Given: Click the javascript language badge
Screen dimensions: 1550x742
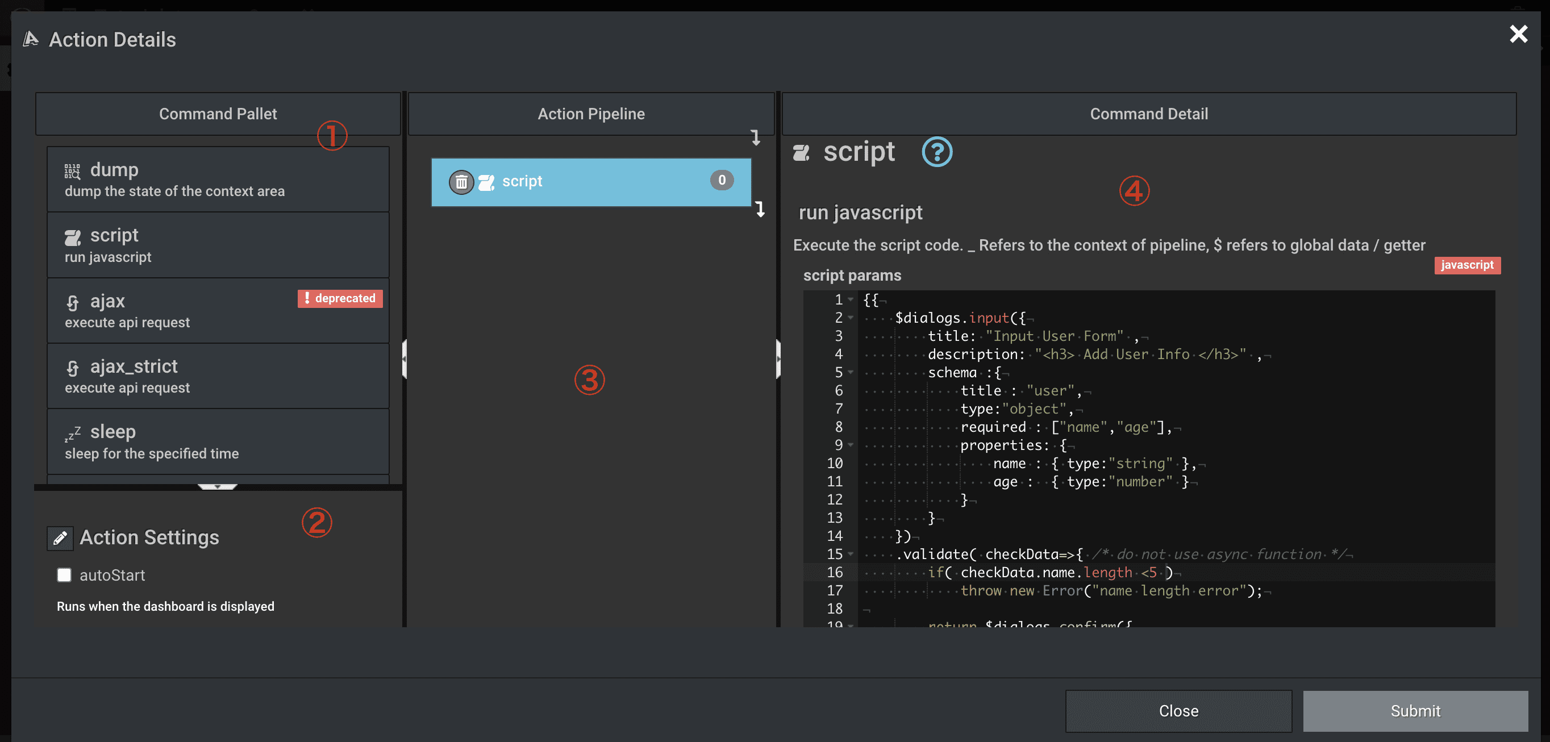Looking at the screenshot, I should click(1467, 265).
